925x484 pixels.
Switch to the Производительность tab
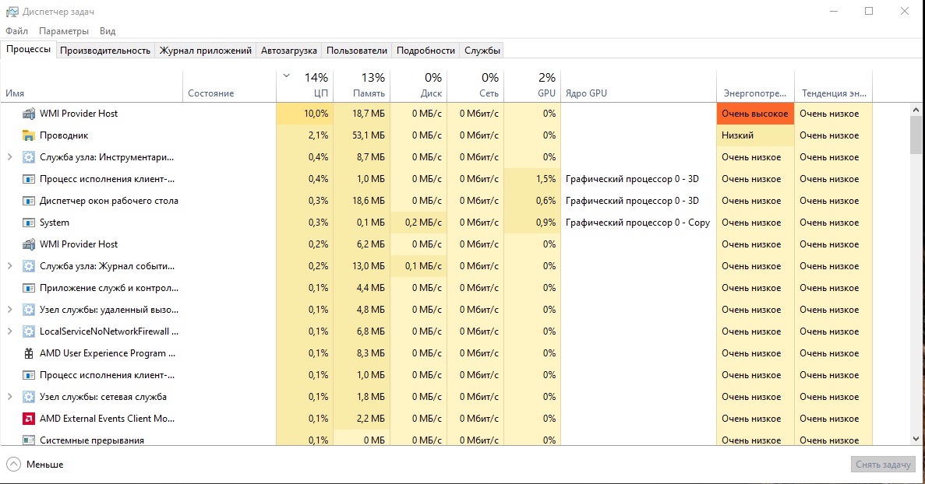[105, 51]
